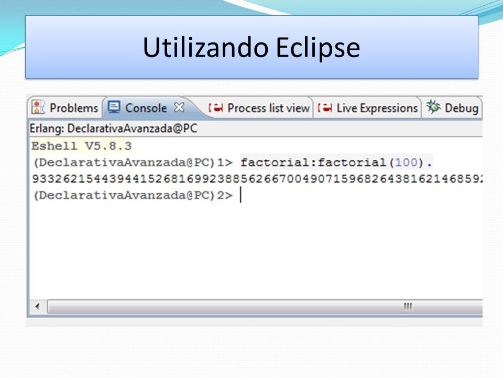503x377 pixels.
Task: Click the Erlang: DeclarativaAvanzada@PC console label
Action: pos(114,129)
